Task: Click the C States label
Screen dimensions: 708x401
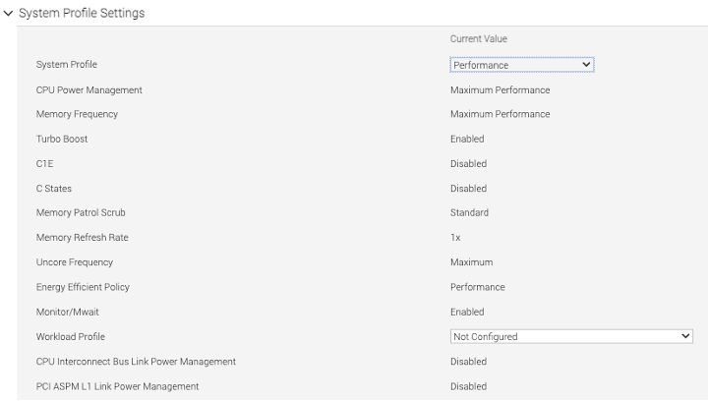Action: 54,189
